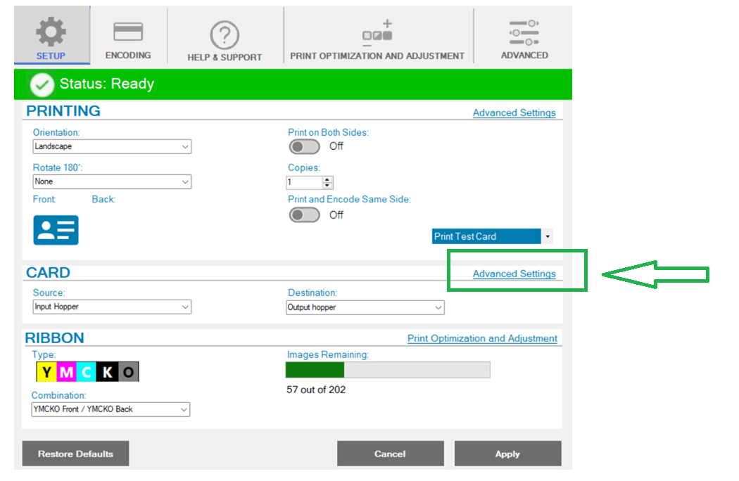Click Apply to save changes

pos(507,454)
